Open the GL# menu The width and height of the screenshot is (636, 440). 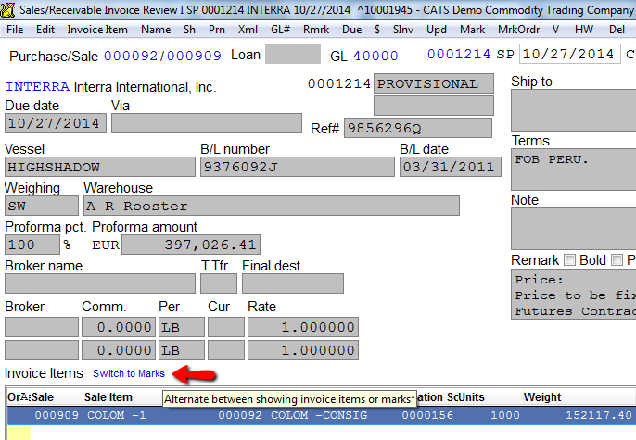coord(280,30)
